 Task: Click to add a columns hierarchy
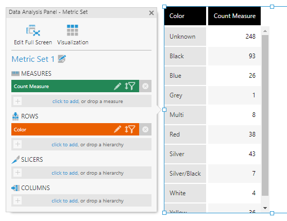click(x=65, y=201)
